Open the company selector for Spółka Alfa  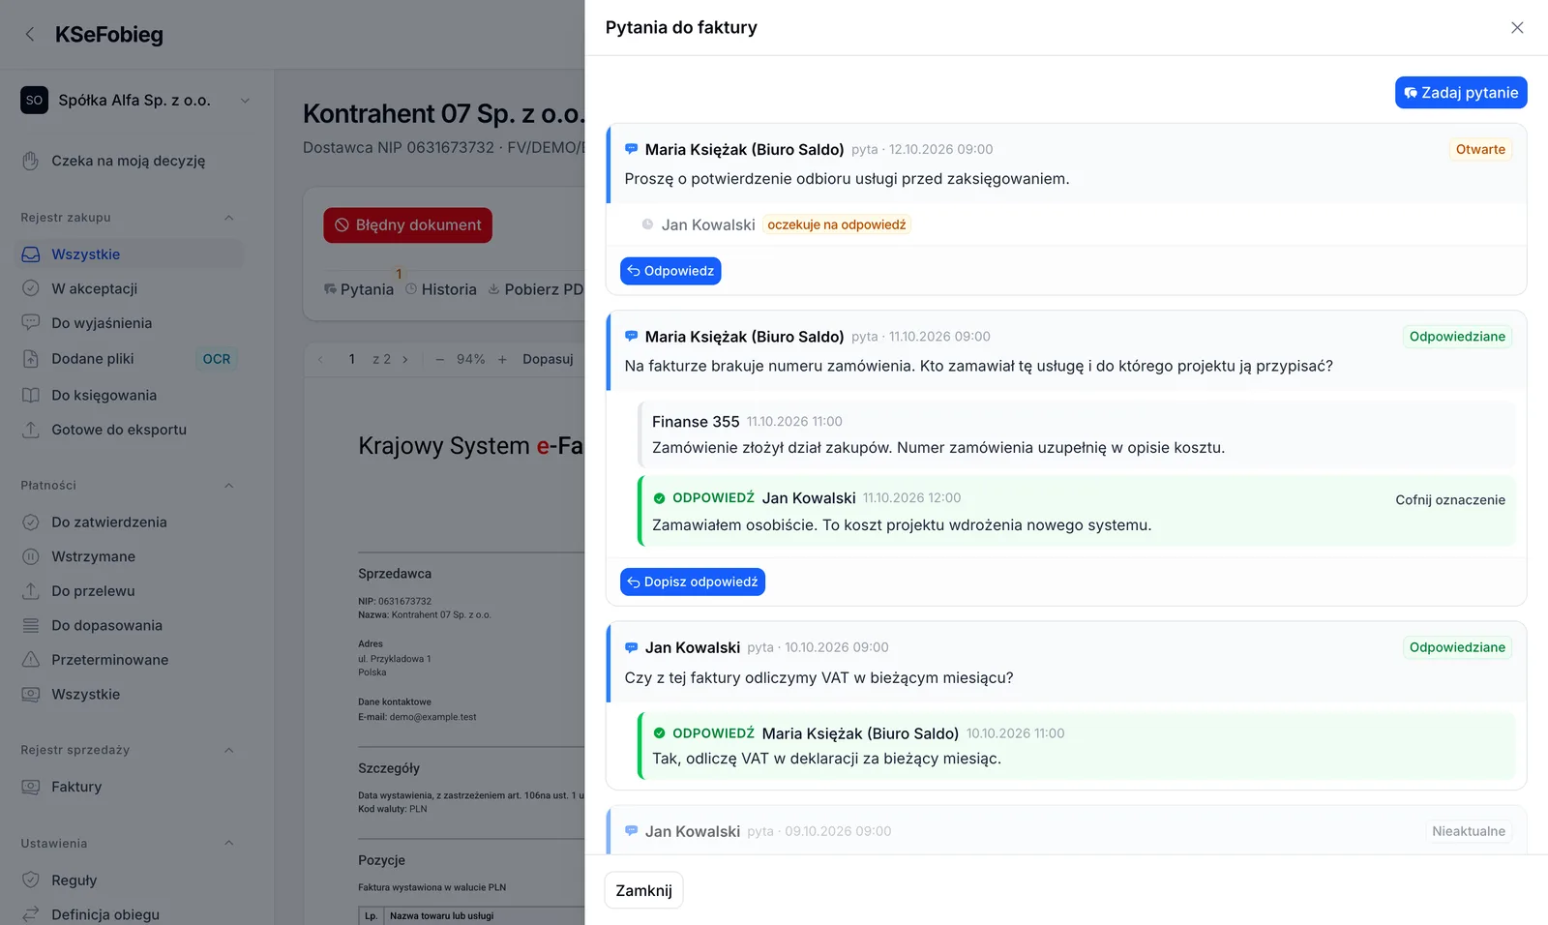point(135,101)
